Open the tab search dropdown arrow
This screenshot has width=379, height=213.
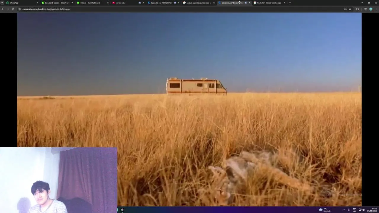[x=2, y=3]
